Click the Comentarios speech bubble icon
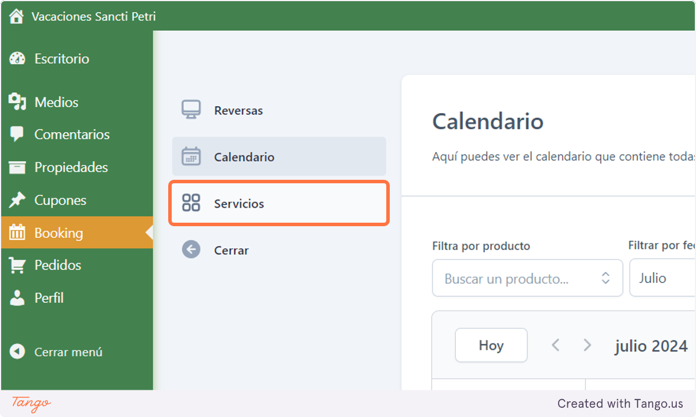Viewport: 696px width, 417px height. pyautogui.click(x=17, y=135)
